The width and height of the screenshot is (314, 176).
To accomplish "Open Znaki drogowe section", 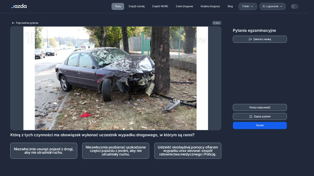I will 184,7.
